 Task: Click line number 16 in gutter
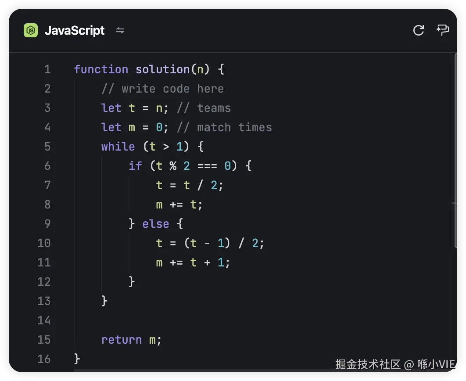44,359
